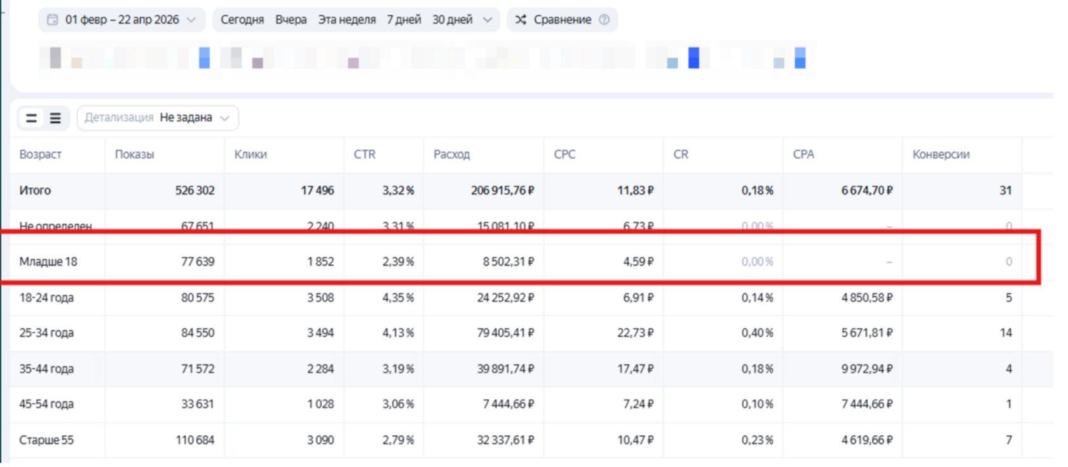Enable the Сравнение comparison mode
This screenshot has width=1068, height=467.
[x=563, y=20]
